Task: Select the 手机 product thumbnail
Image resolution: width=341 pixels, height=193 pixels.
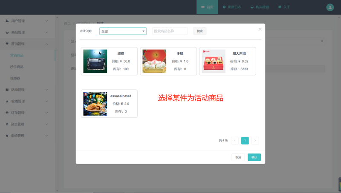Action: pyautogui.click(x=154, y=61)
